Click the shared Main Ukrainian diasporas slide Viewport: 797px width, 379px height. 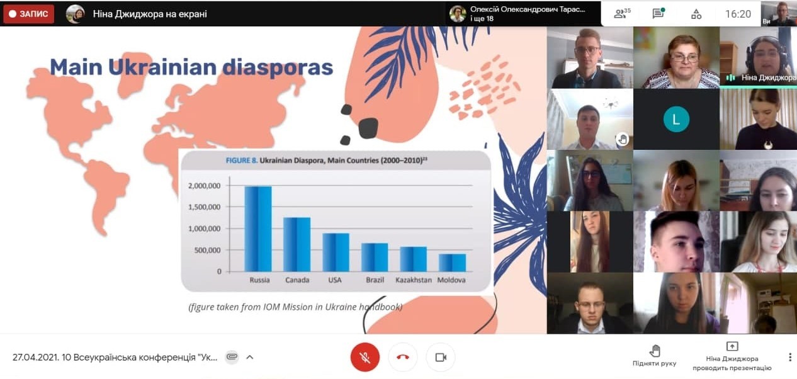(273, 179)
